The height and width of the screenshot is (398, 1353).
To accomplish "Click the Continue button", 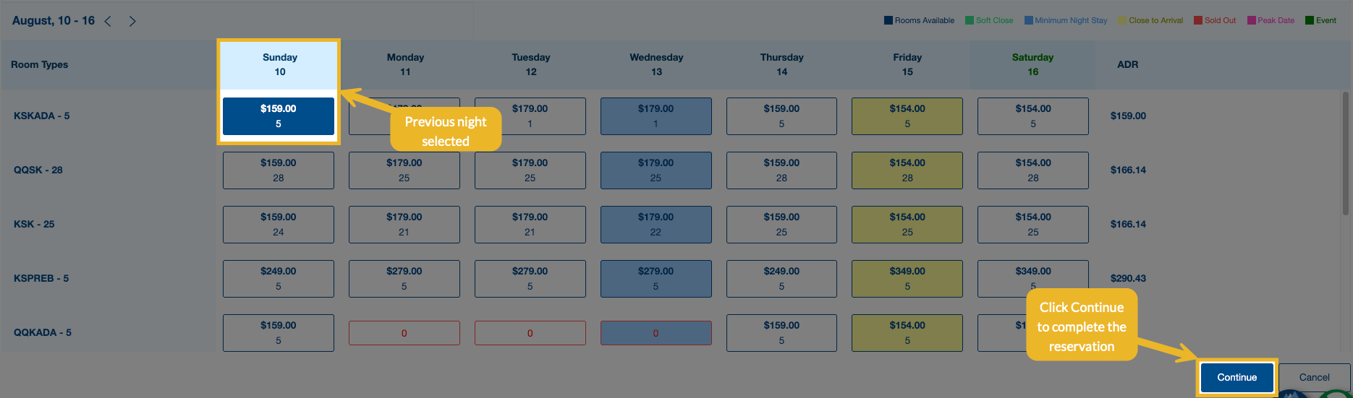I will point(1237,377).
